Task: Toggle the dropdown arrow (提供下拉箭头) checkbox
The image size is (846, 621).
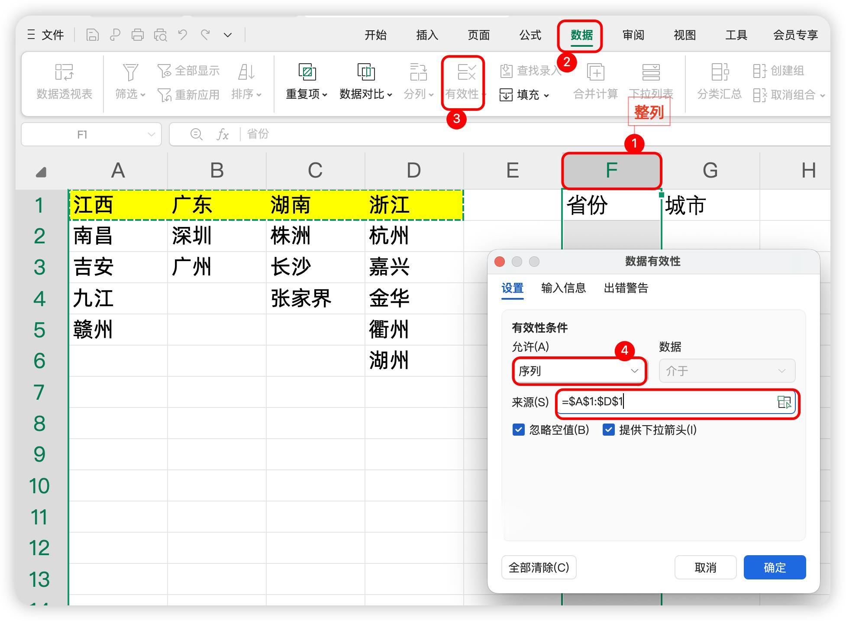Action: tap(608, 430)
